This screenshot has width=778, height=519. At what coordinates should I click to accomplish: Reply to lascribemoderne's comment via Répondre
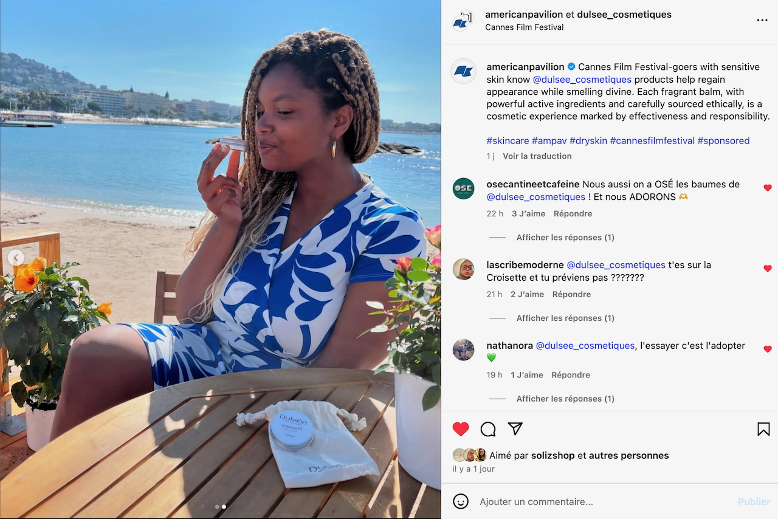pyautogui.click(x=571, y=294)
